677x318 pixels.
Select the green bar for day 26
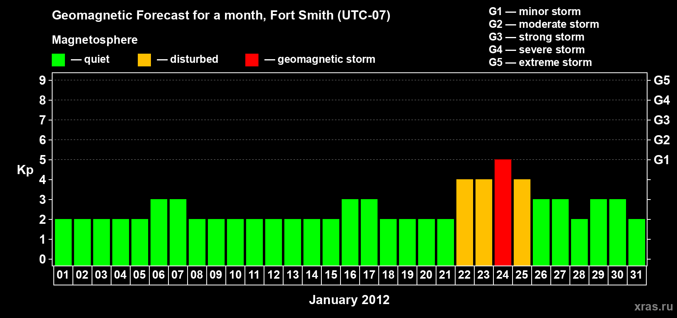click(541, 232)
